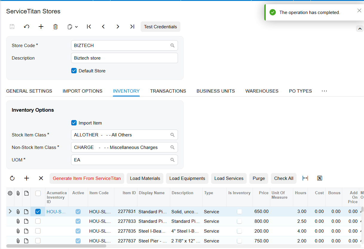This screenshot has width=364, height=249.
Task: Click the Test Credentials button
Action: tap(160, 27)
